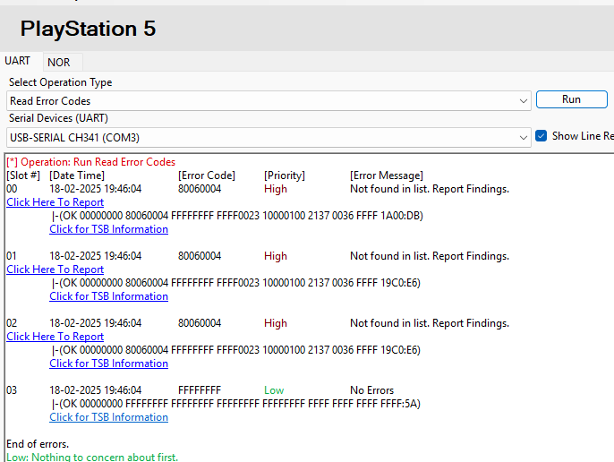Click the slot 00 Not found in list message

pyautogui.click(x=430, y=189)
